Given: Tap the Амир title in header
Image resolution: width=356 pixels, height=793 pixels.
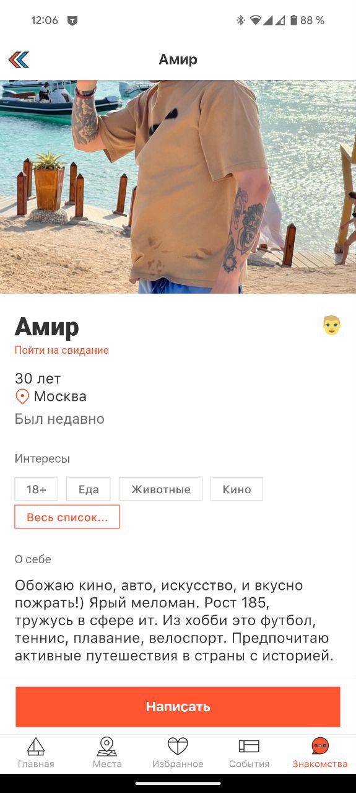Looking at the screenshot, I should coord(178,59).
